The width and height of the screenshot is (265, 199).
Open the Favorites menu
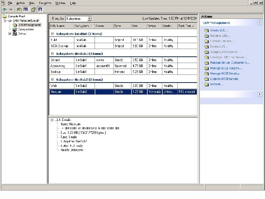pos(45,3)
